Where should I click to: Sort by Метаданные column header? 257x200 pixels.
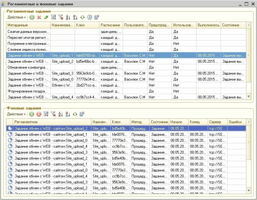[x=28, y=25]
